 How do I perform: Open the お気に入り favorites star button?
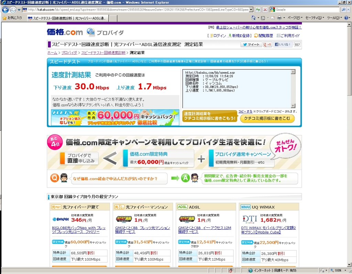click(x=12, y=18)
